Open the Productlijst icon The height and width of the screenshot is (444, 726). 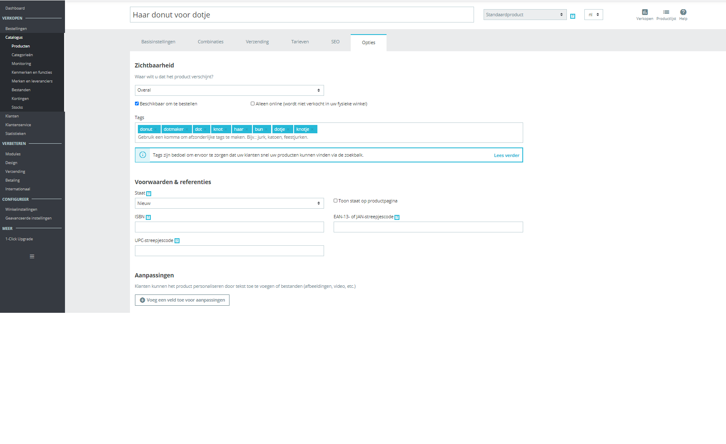click(666, 12)
